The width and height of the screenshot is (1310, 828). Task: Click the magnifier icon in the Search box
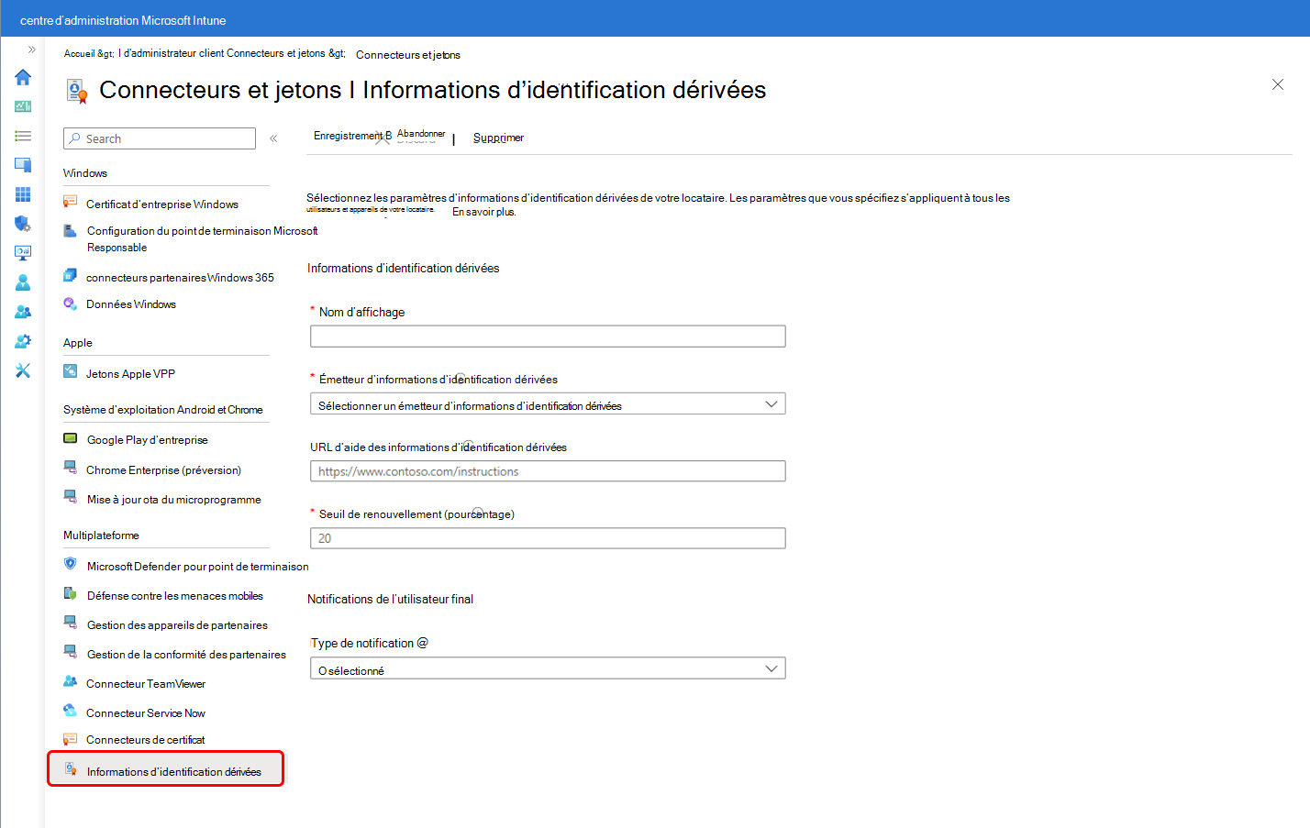pyautogui.click(x=75, y=138)
